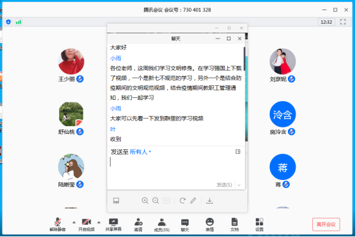
Task: Click the chat history vertical scrollbar
Action: (x=244, y=59)
